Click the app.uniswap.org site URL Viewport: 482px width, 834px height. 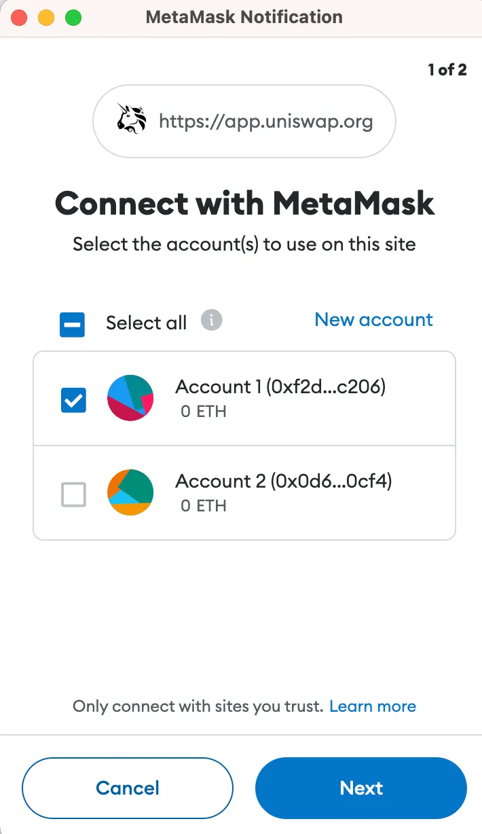[x=265, y=122]
